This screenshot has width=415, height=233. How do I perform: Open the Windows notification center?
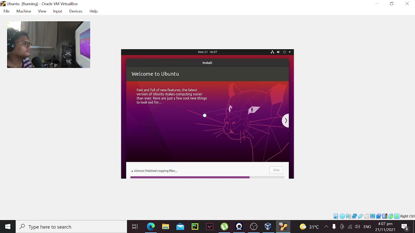coord(405,227)
